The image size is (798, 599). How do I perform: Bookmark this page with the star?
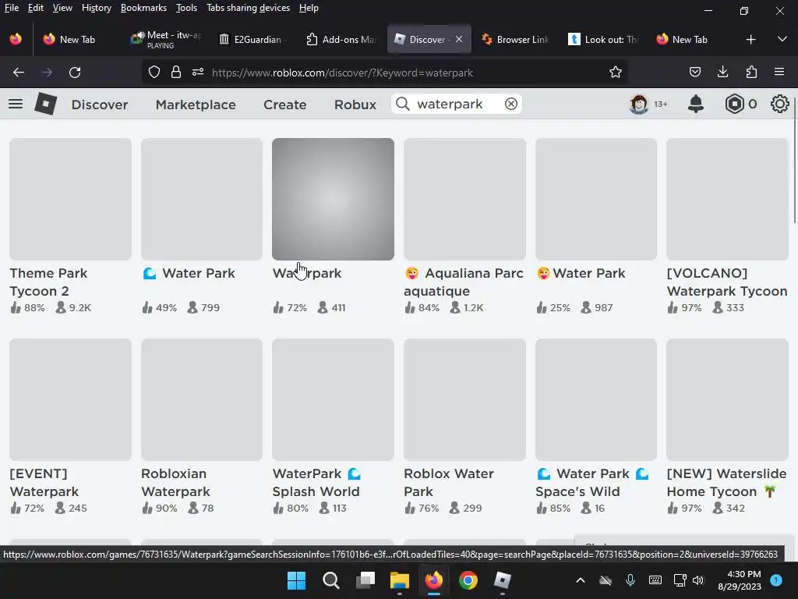616,73
